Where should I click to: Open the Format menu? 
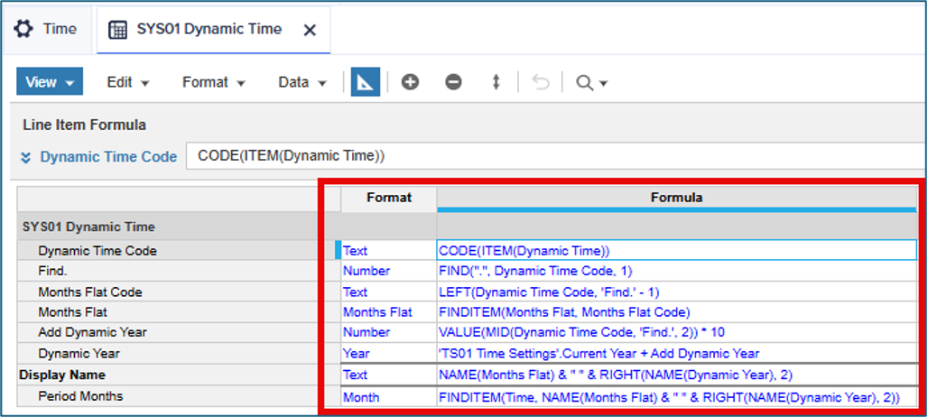214,82
